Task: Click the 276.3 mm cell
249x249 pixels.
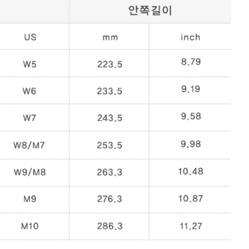Action: point(110,199)
